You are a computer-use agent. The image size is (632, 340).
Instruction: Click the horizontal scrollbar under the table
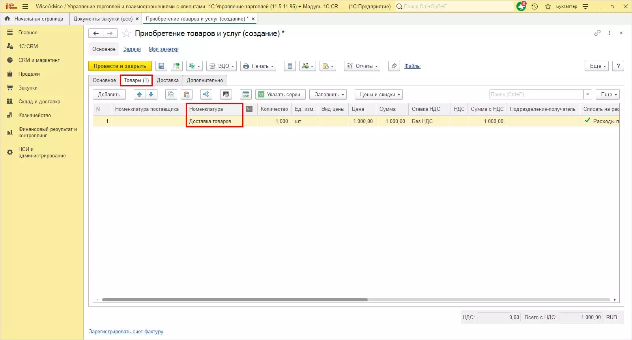235,300
